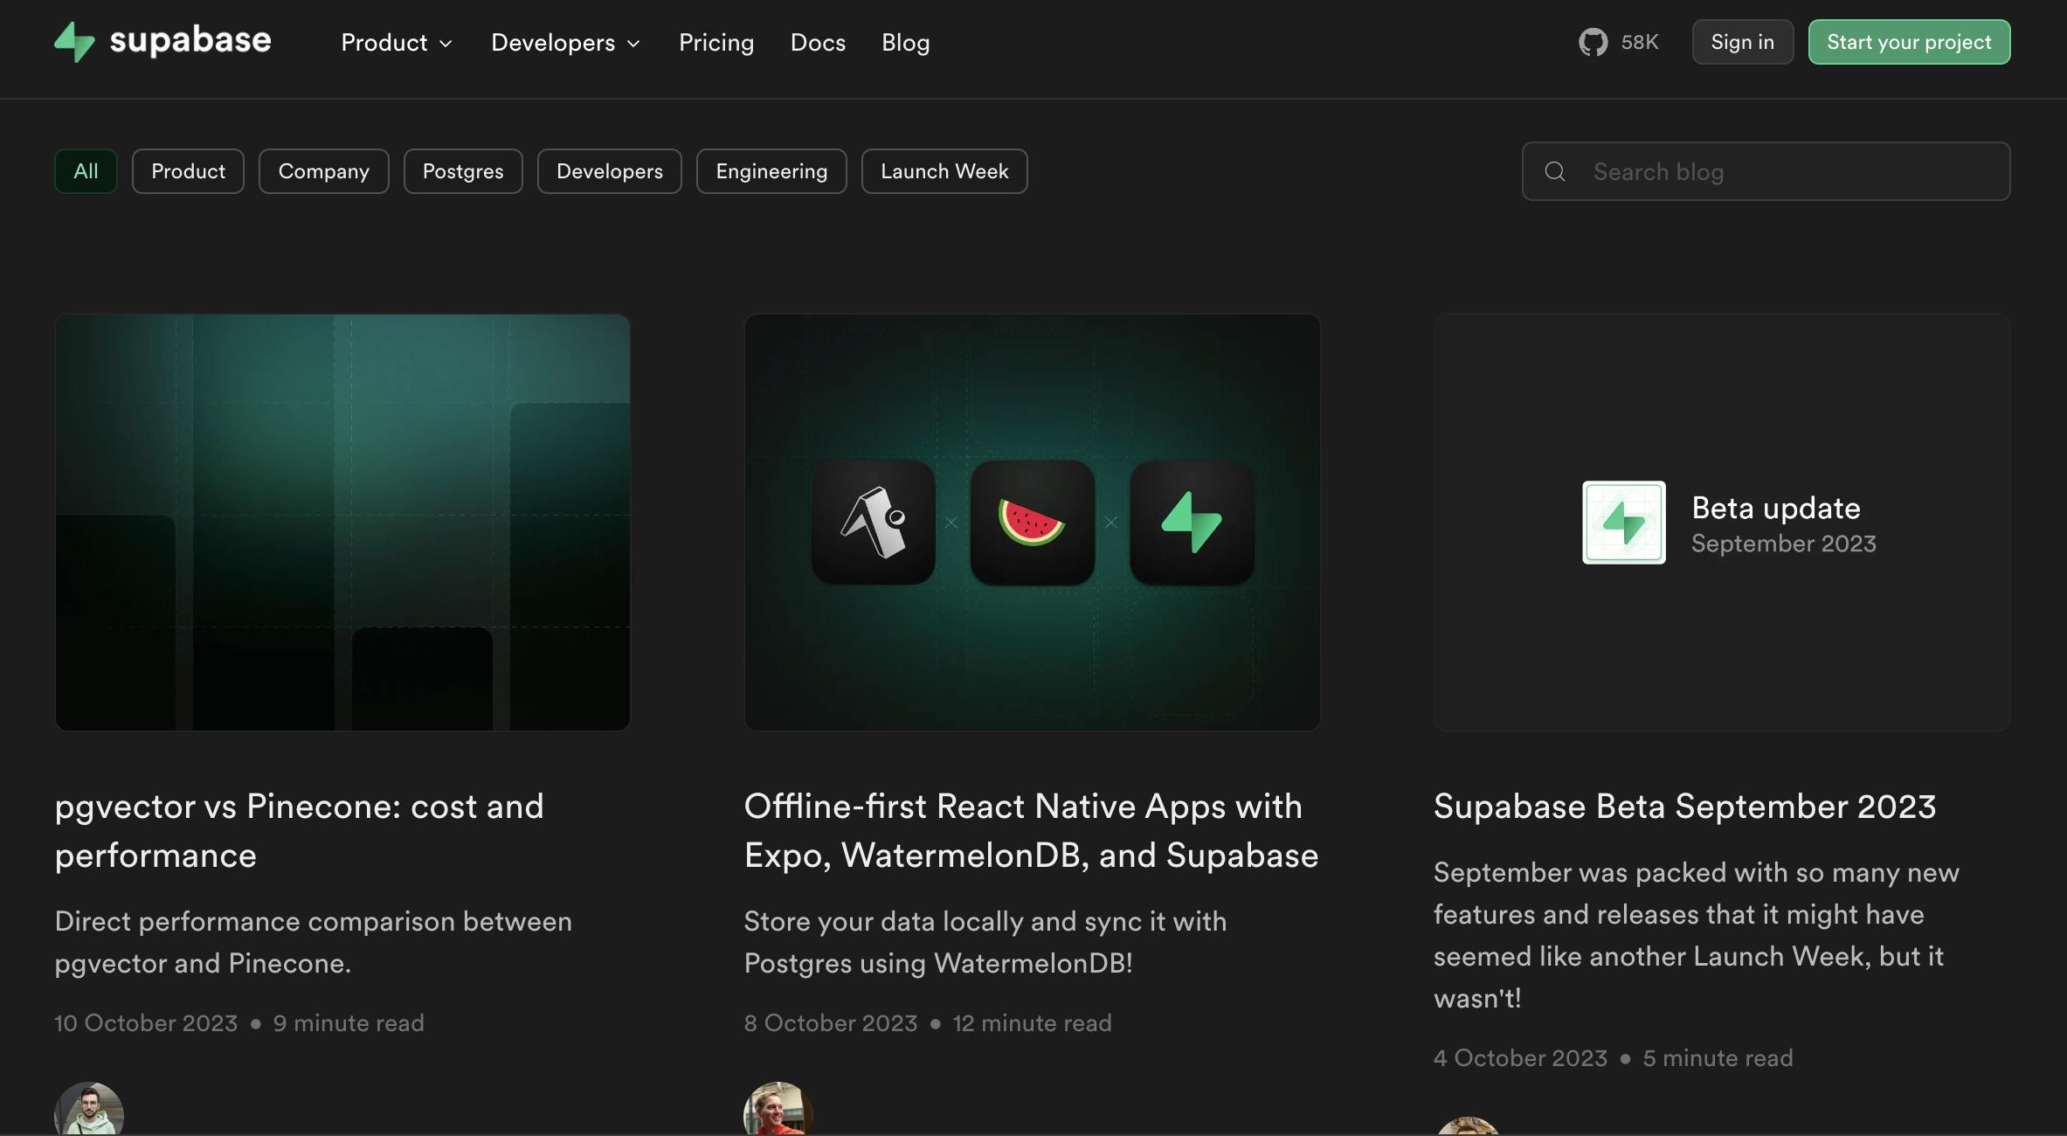The height and width of the screenshot is (1136, 2067).
Task: Click the Expo logo tile
Action: coord(873,523)
